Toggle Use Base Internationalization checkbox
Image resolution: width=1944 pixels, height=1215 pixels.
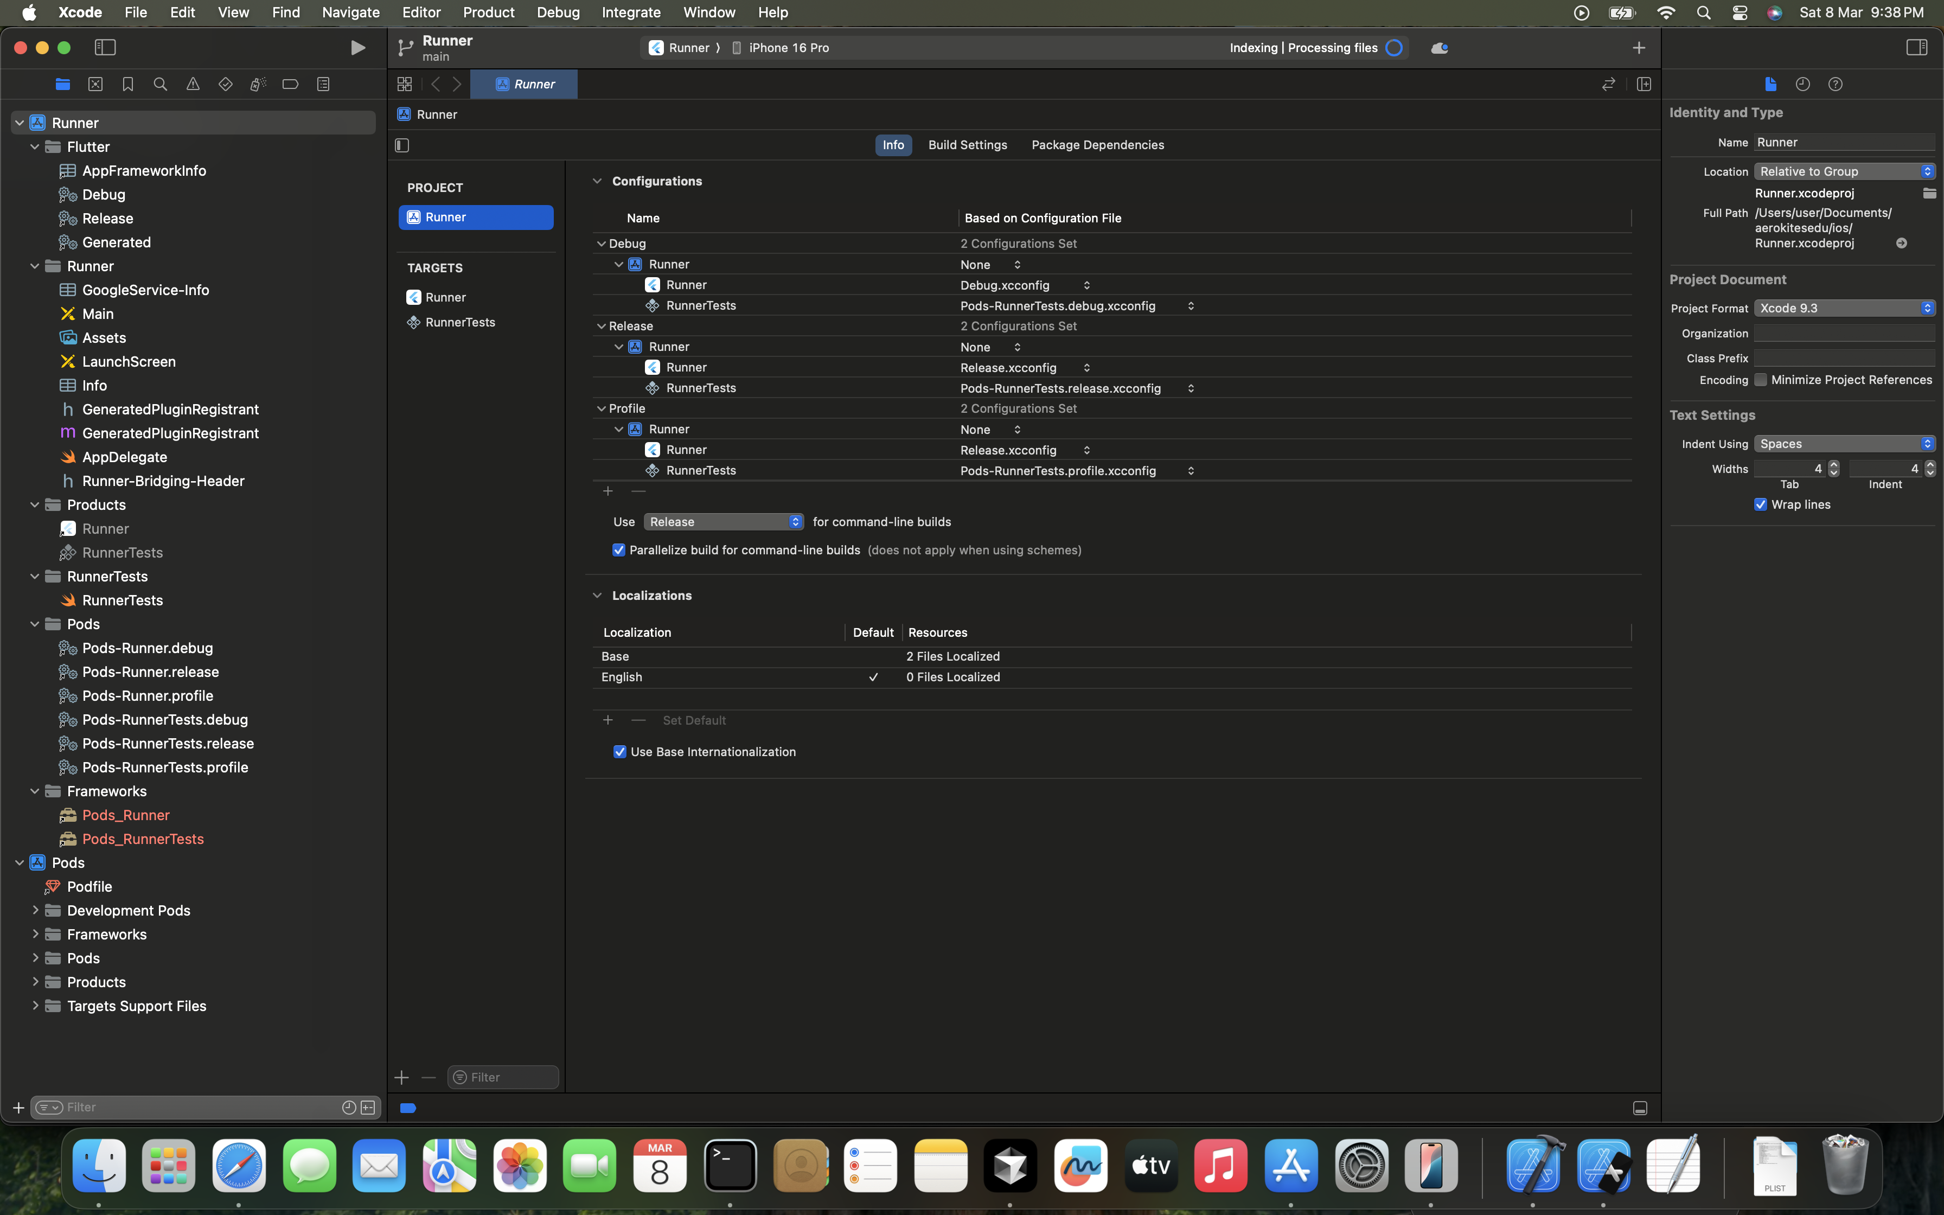[x=619, y=752]
